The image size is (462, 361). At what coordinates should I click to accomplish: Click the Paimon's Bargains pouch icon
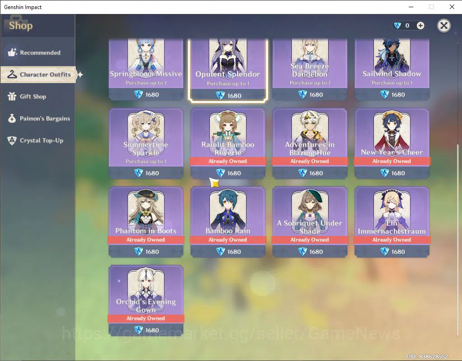coord(12,119)
